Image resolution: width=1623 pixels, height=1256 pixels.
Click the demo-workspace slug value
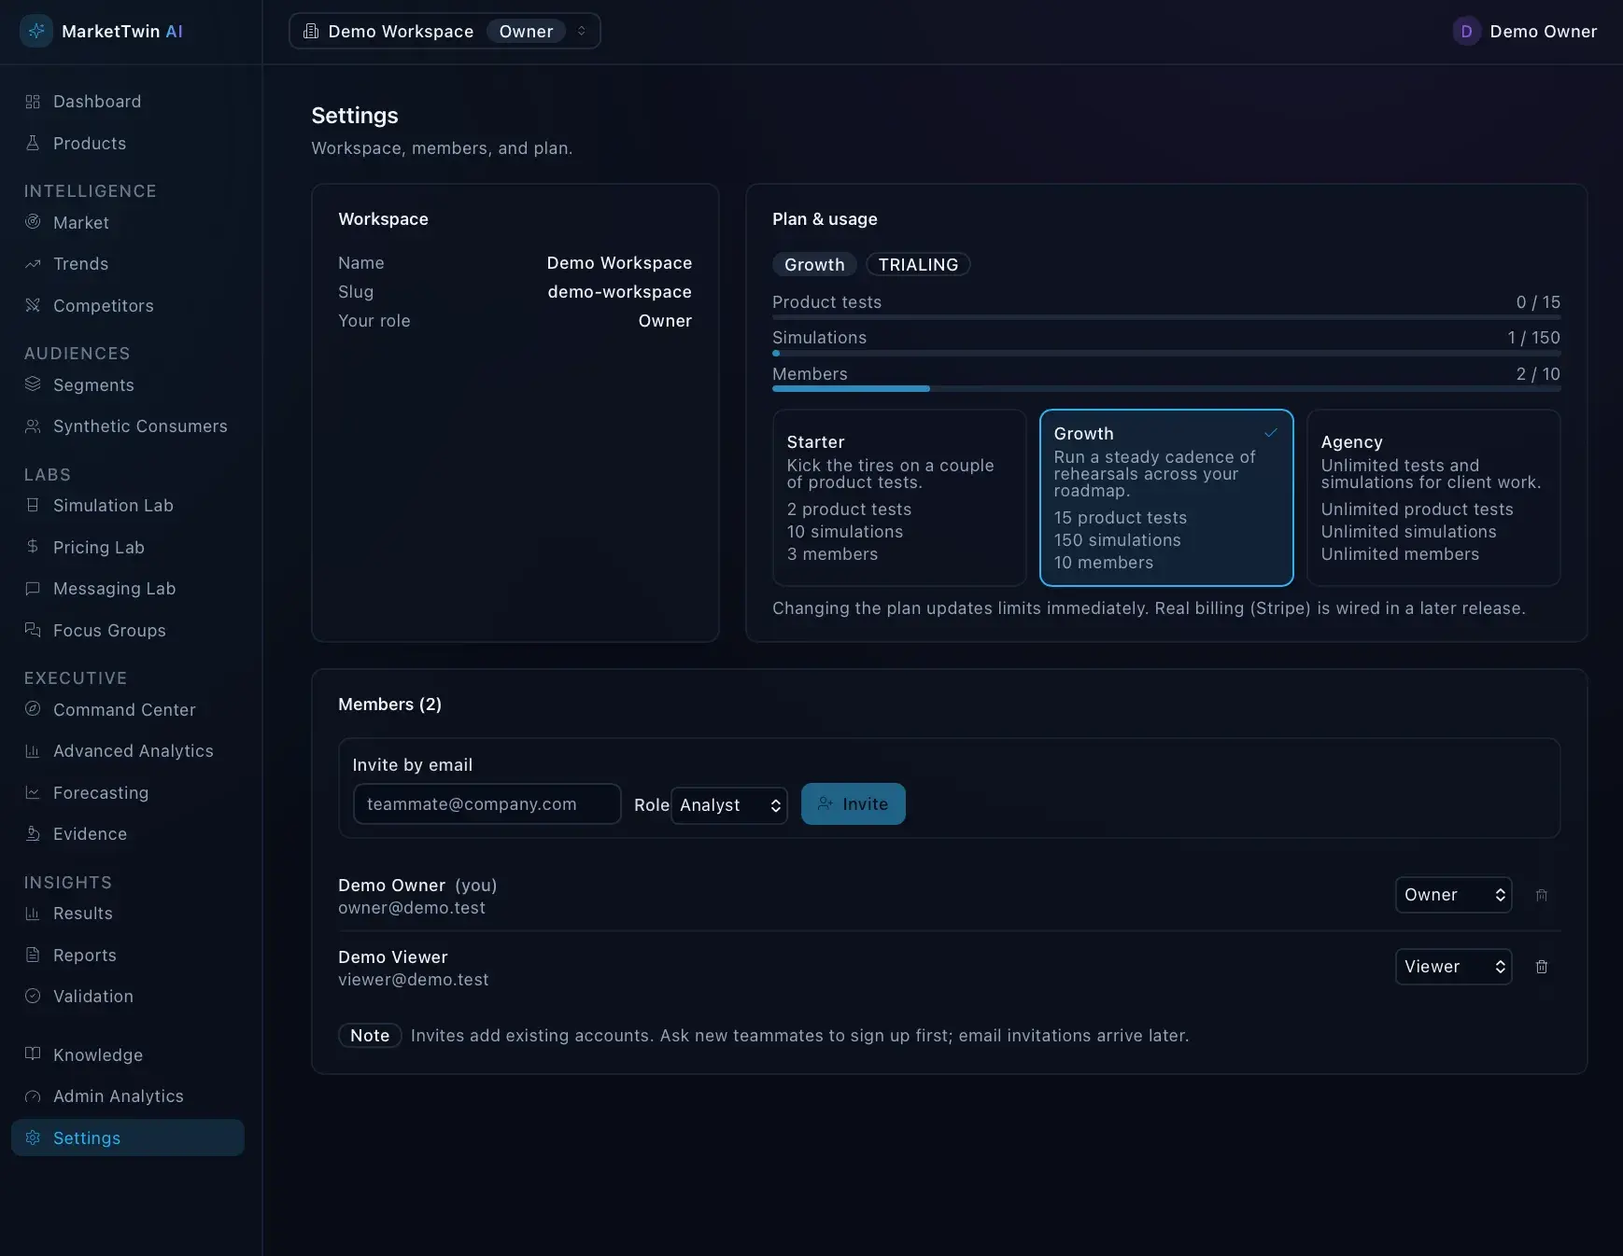pos(619,292)
